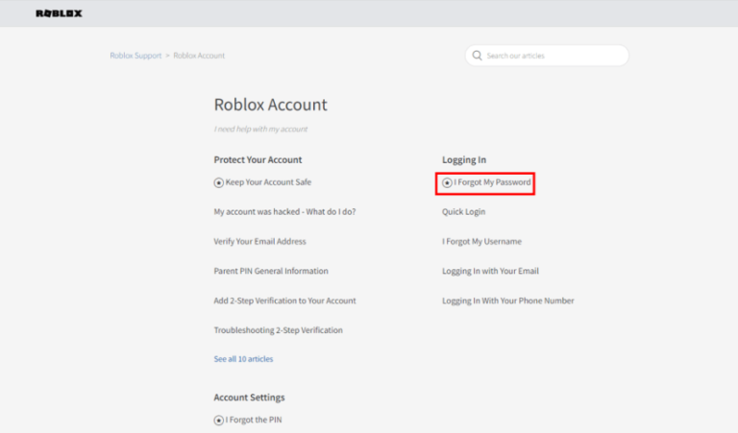This screenshot has width=738, height=433.
Task: Click star icon beside Keep Your Account Safe
Action: (218, 182)
